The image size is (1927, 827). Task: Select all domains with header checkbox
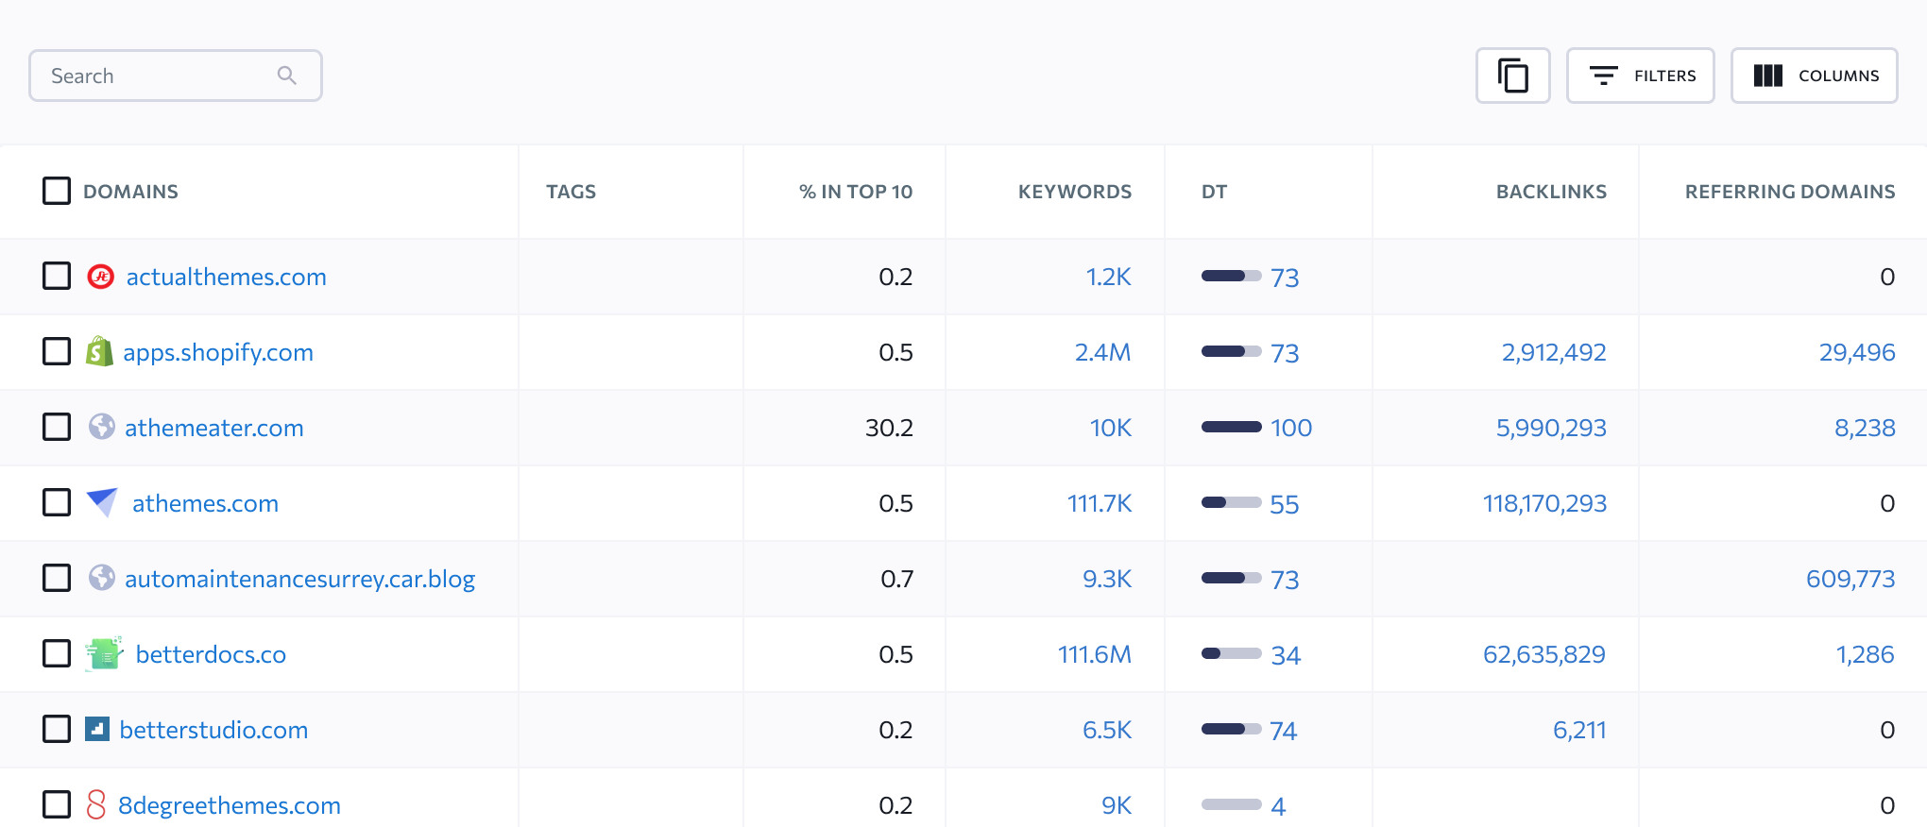[57, 191]
